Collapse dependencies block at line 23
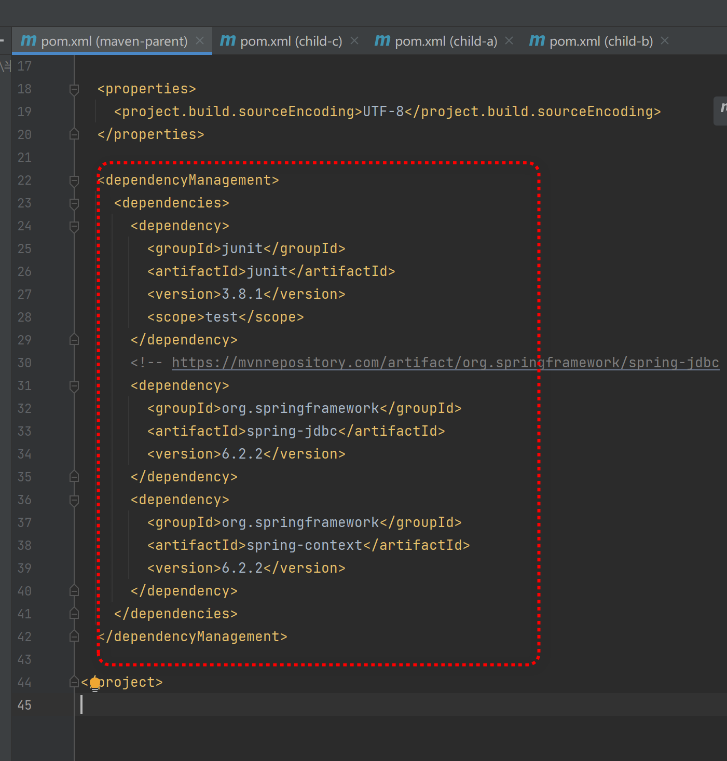The width and height of the screenshot is (727, 761). 74,203
